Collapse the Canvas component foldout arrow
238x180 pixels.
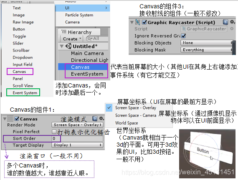point(5,119)
